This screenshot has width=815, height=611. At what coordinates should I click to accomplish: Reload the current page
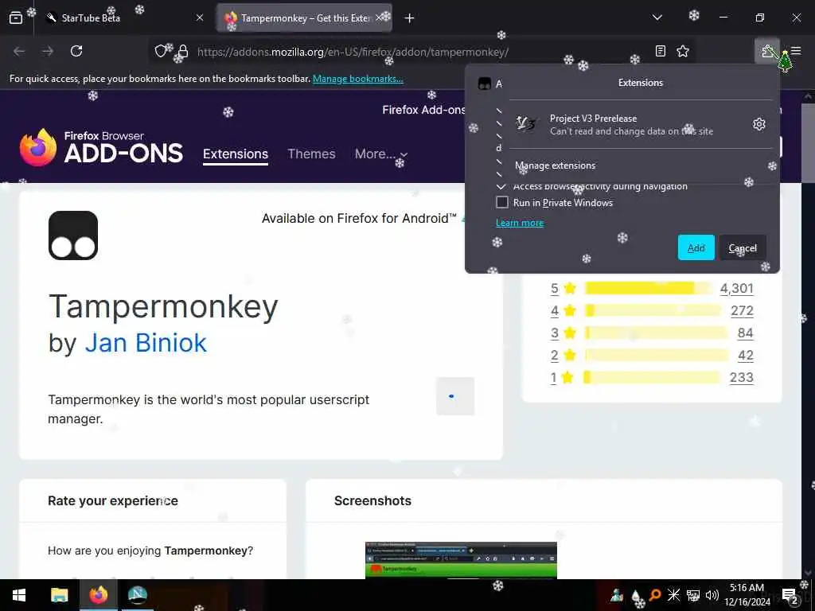[x=76, y=51]
